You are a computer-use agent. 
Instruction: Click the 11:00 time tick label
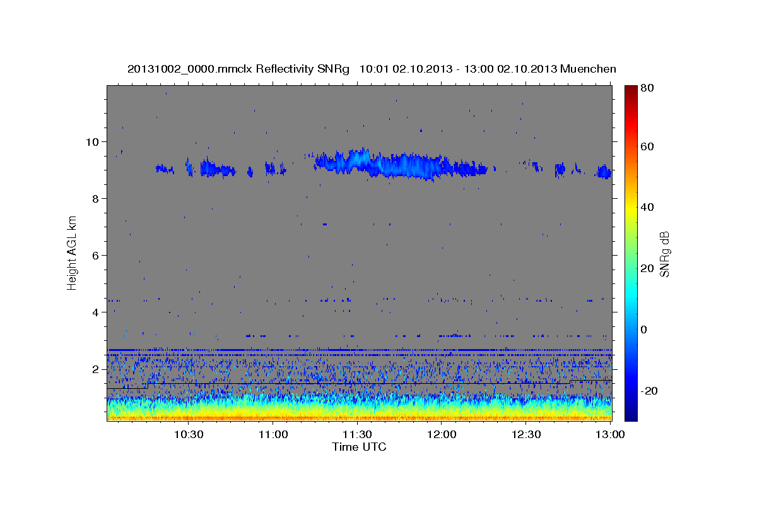(273, 435)
